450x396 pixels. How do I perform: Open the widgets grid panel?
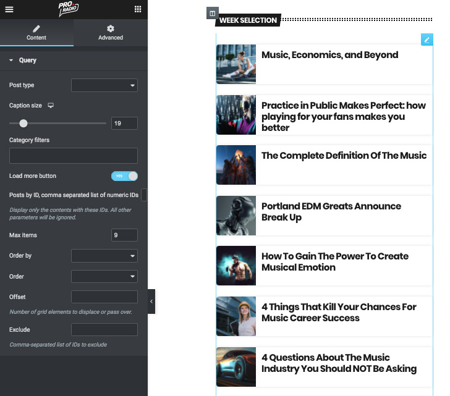tap(137, 9)
